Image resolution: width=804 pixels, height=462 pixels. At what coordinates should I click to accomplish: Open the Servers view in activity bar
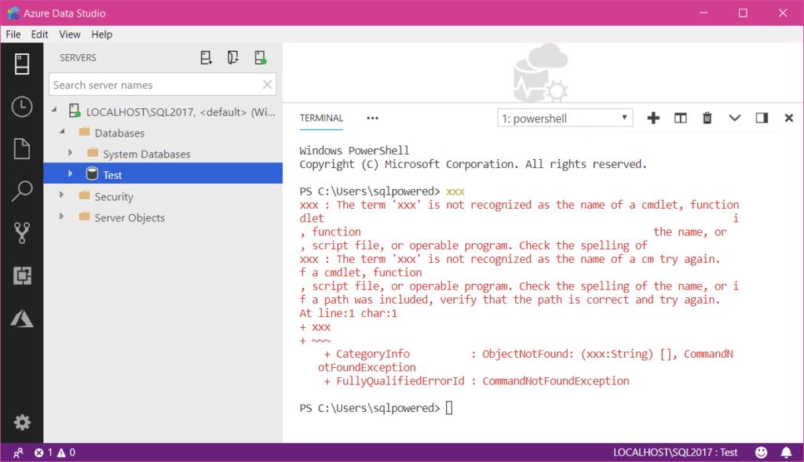(x=22, y=64)
